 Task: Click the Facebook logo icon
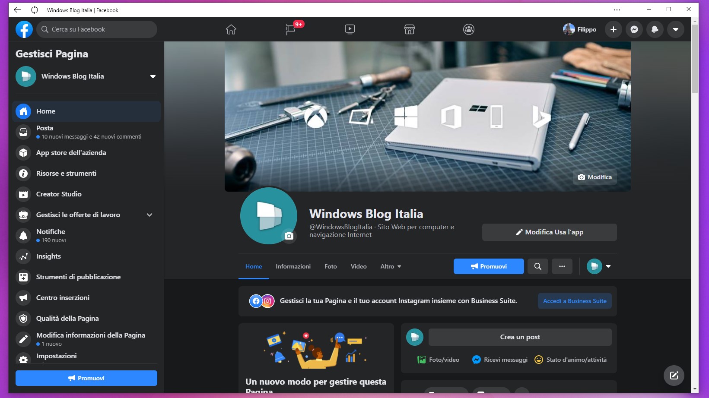(24, 29)
